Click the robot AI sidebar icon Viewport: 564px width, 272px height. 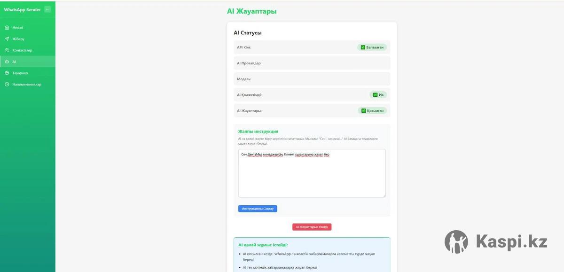tap(7, 62)
